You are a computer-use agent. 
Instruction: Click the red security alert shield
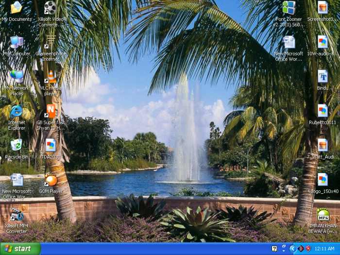coord(308,249)
